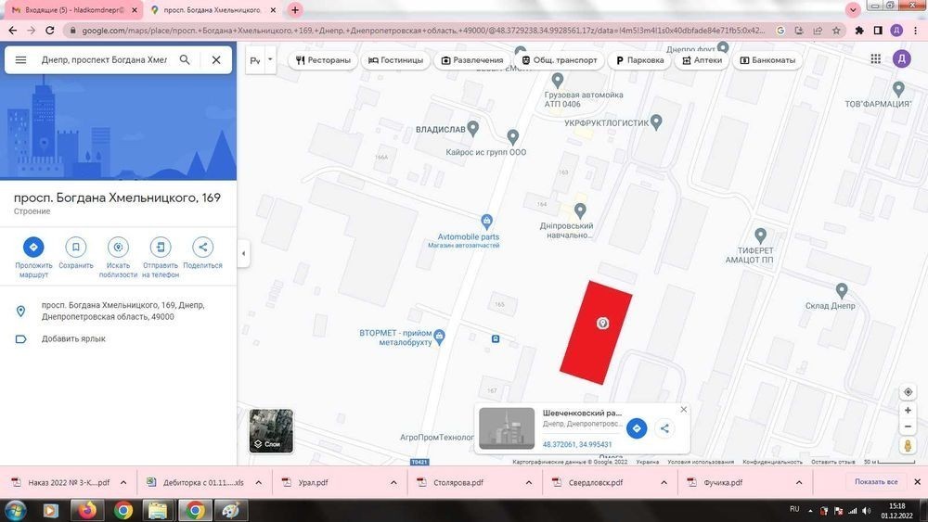928x522 pixels.
Task: Open the Google apps grid icon
Action: coord(876,58)
